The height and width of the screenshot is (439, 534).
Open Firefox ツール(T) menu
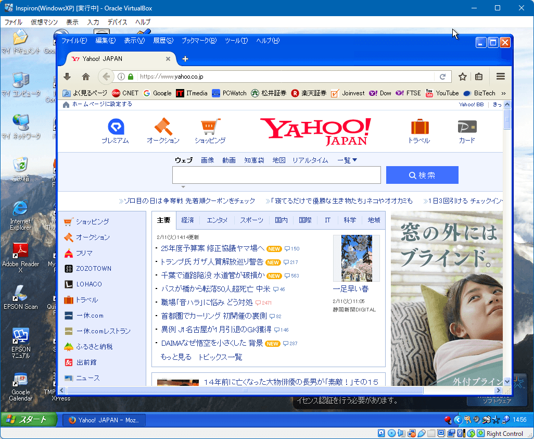[x=236, y=41]
